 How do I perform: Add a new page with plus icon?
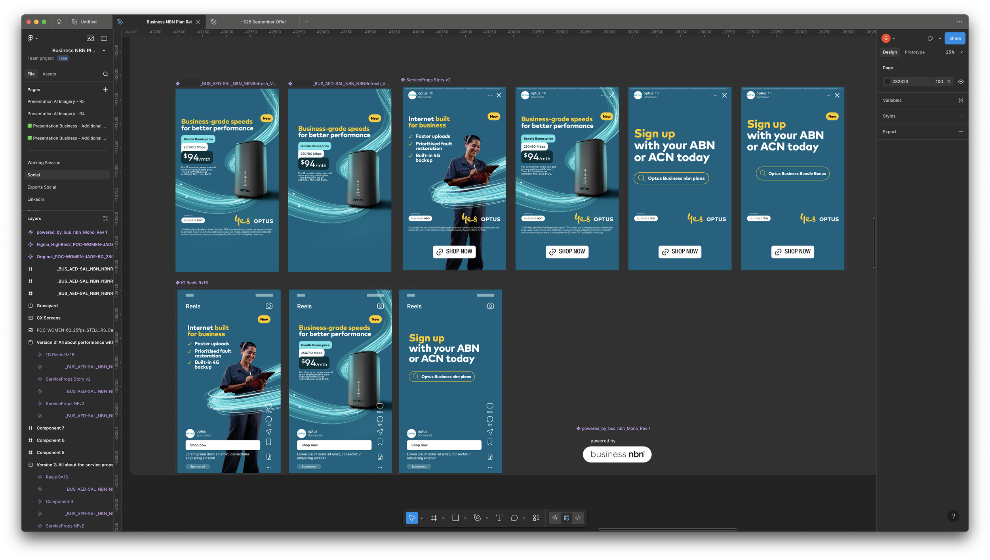pyautogui.click(x=105, y=90)
